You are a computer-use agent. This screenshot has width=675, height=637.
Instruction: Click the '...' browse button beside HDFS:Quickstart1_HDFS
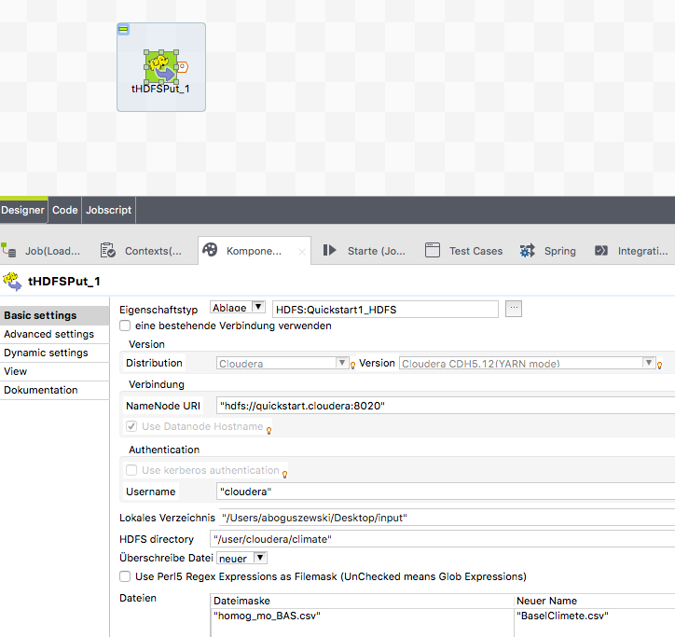click(x=514, y=309)
